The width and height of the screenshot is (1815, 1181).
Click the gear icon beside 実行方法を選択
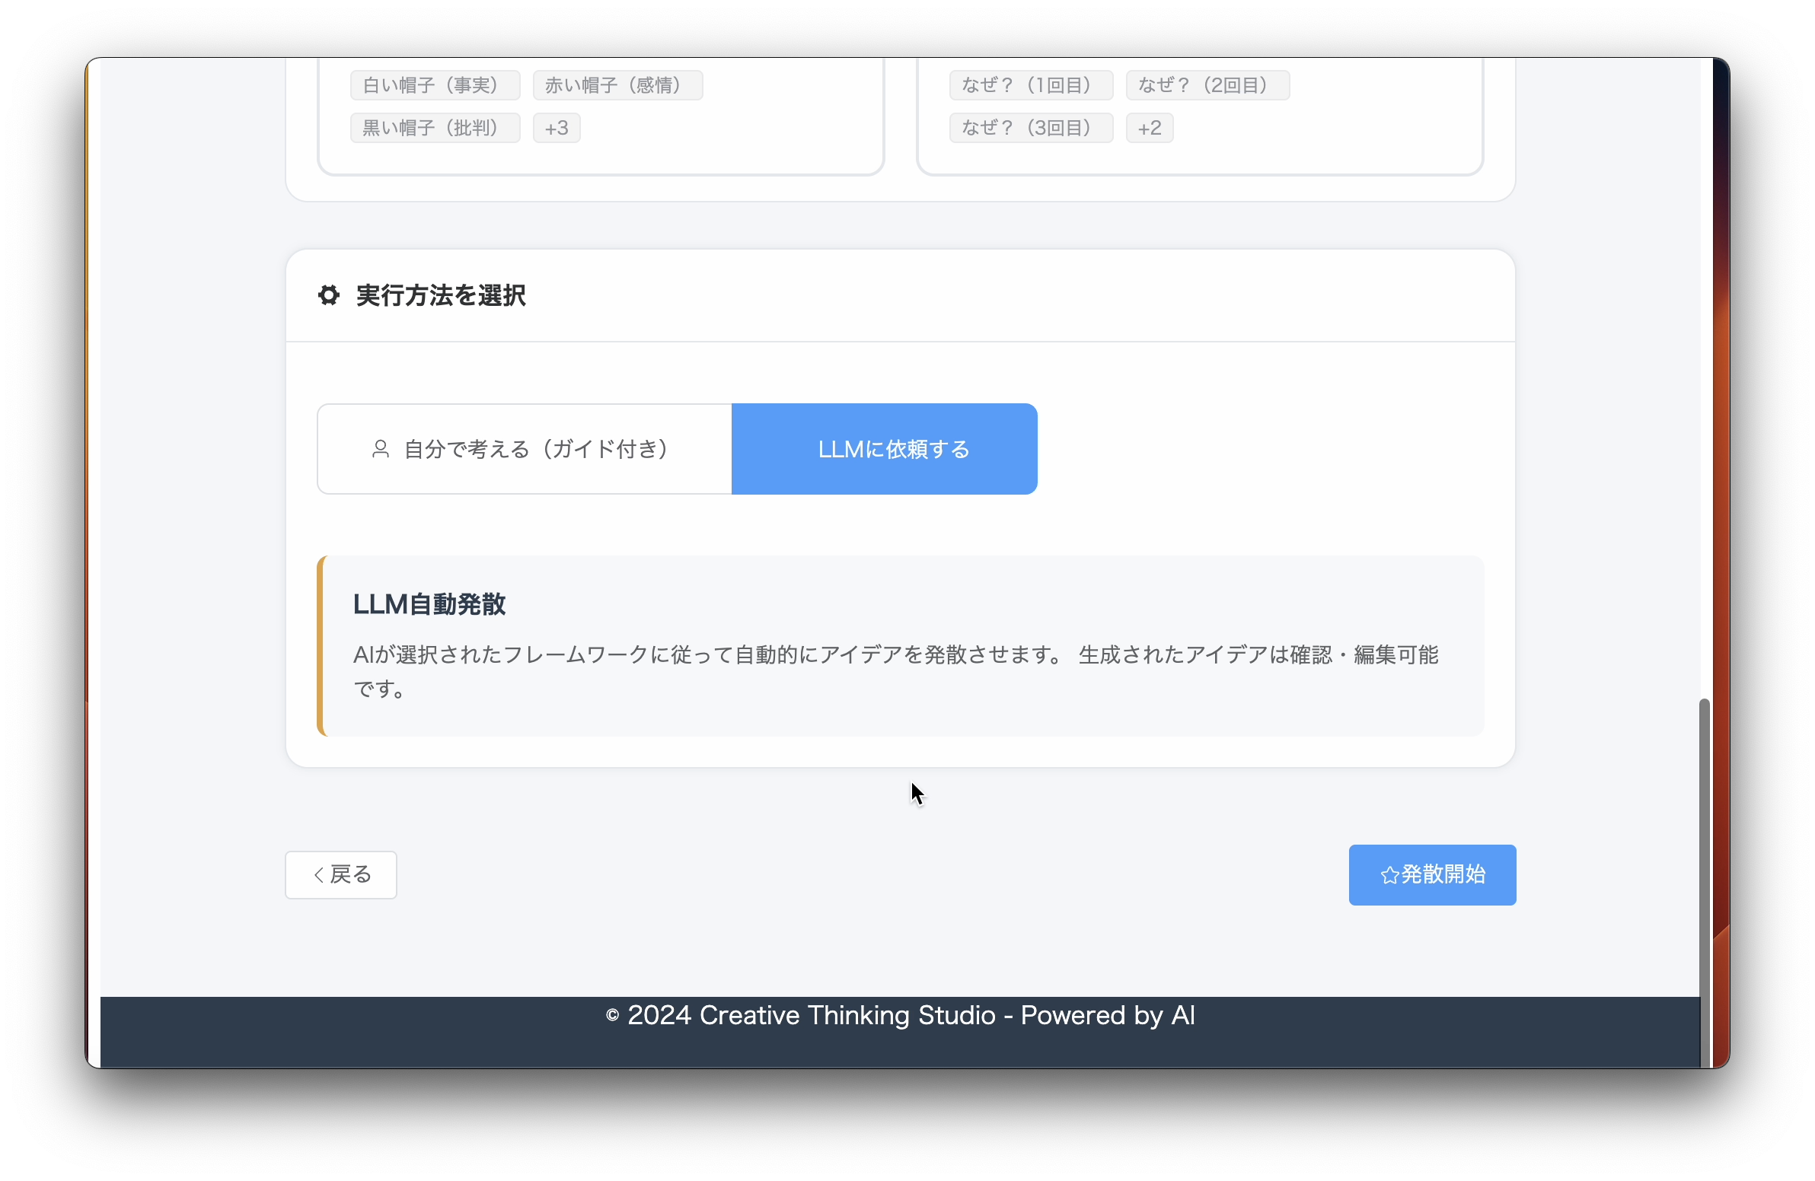[329, 295]
